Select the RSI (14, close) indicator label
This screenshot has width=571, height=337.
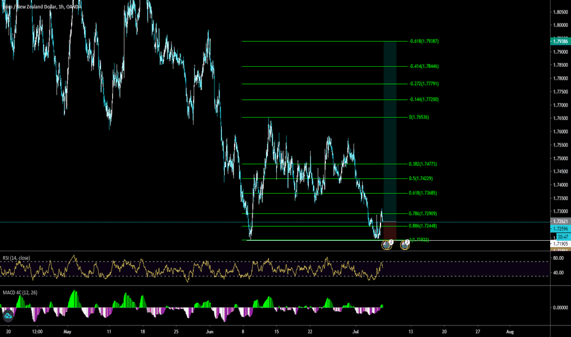(17, 258)
